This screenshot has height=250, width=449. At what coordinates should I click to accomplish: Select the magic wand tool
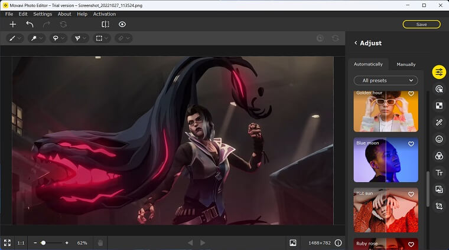(x=34, y=38)
